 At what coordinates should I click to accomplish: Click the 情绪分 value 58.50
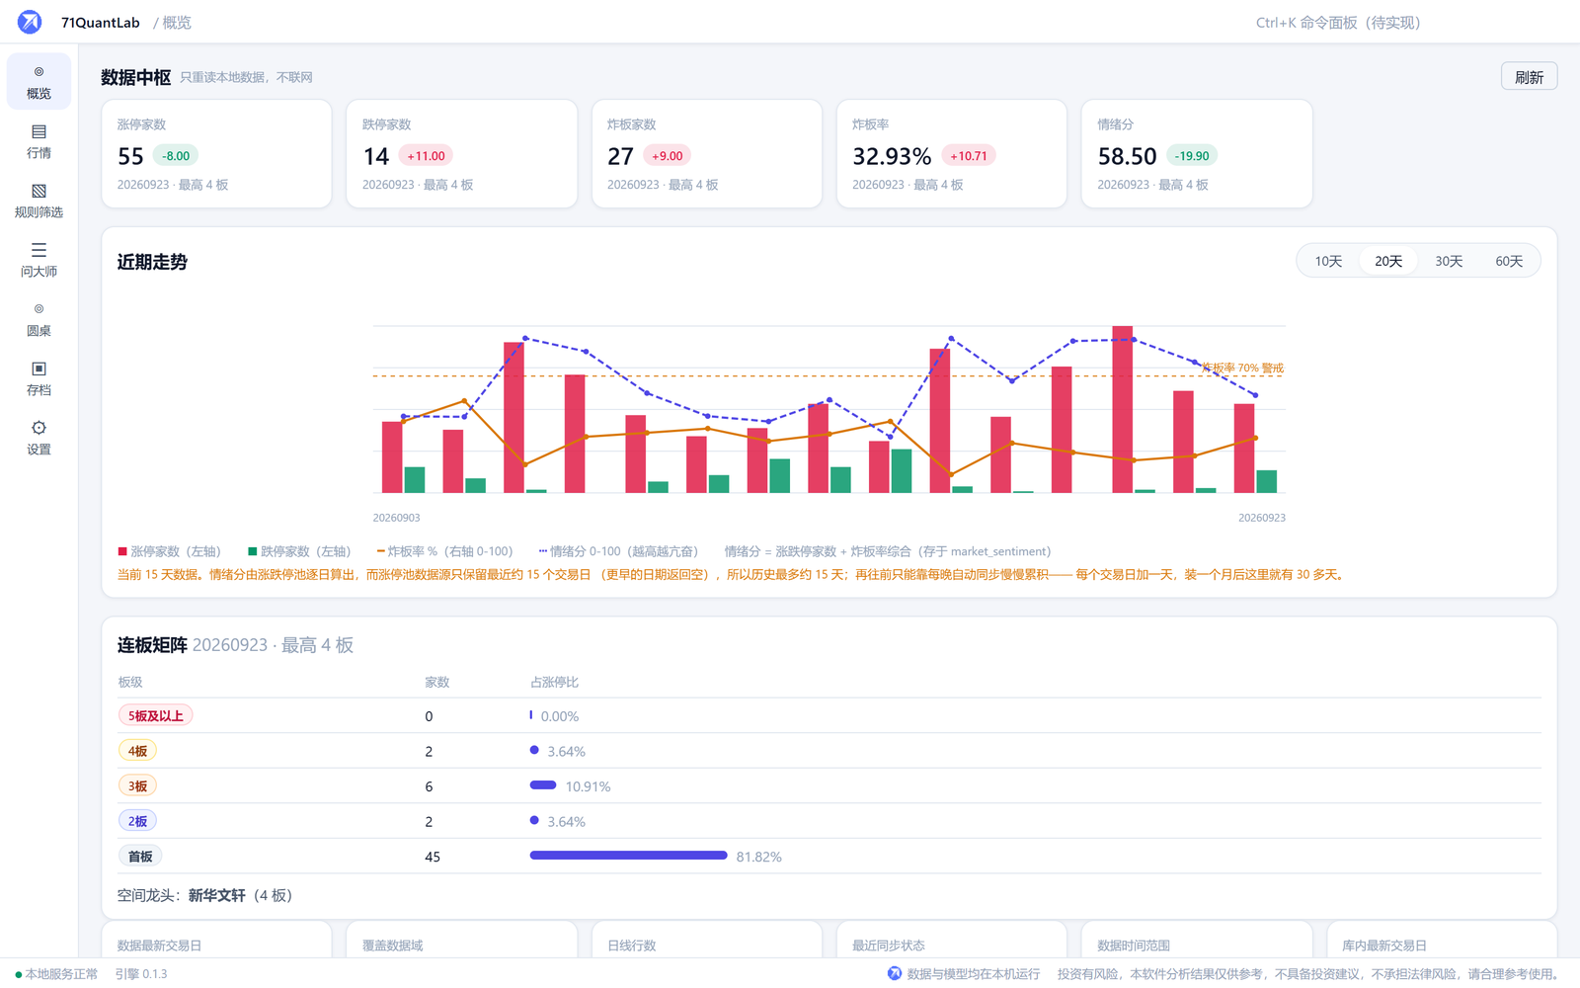click(x=1127, y=156)
